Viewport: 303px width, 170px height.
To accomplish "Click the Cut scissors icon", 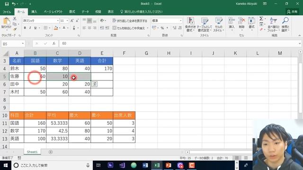I will pyautogui.click(x=15, y=19).
